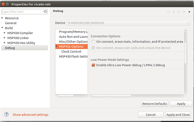Open the dialog view menu triangle
This screenshot has height=122, width=194.
pos(189,12)
